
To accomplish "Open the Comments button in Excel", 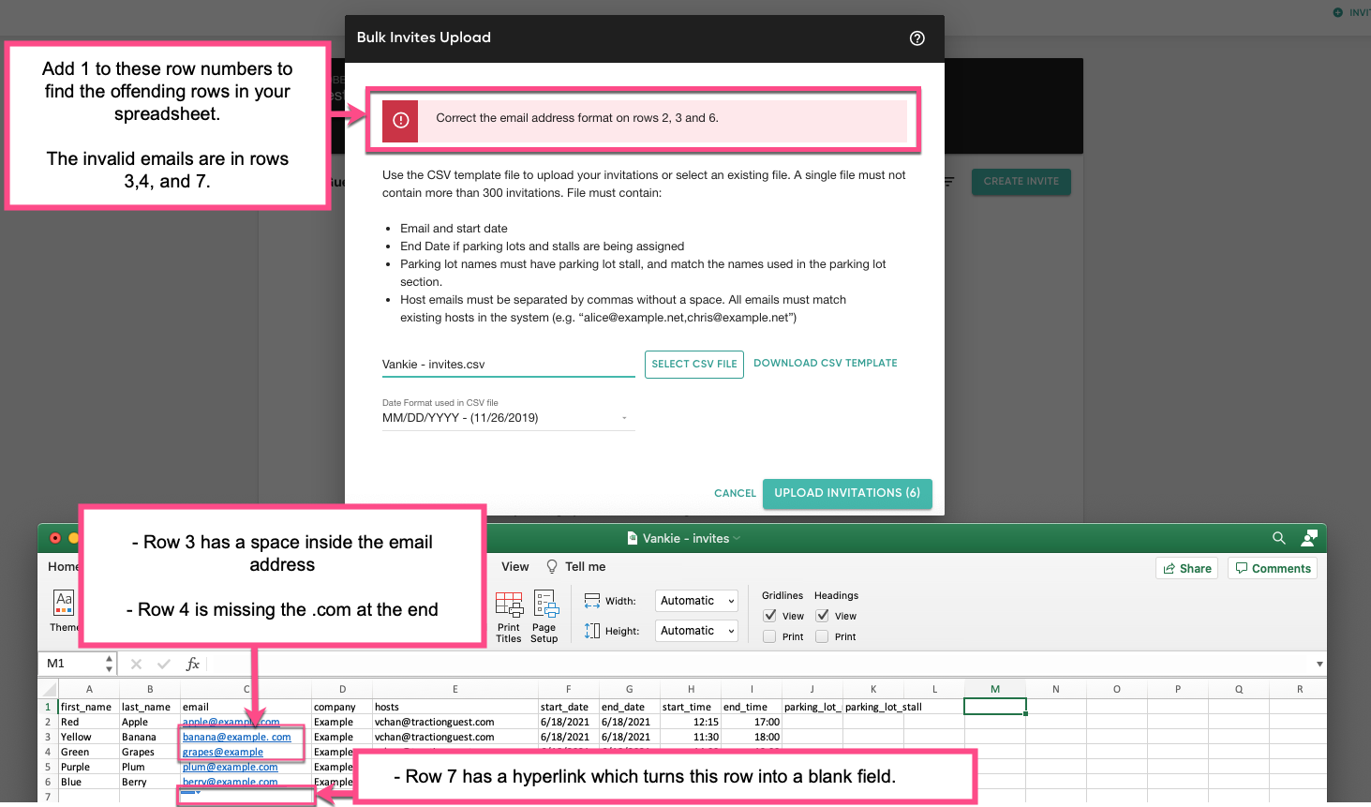I will tap(1273, 568).
